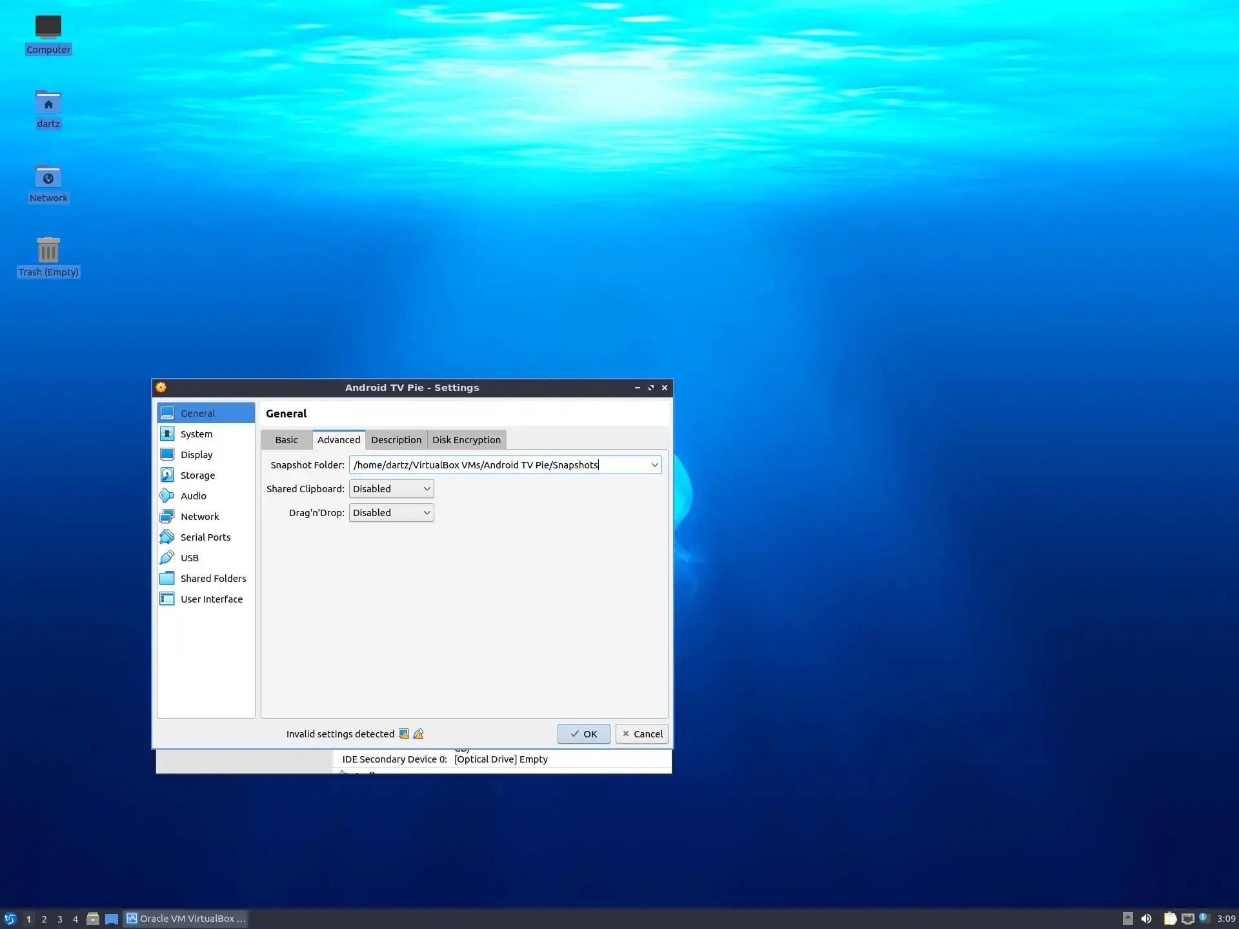Open the Storage settings section
The width and height of the screenshot is (1239, 929).
click(x=197, y=475)
